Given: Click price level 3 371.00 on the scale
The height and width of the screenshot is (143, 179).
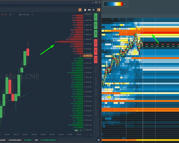Looking at the screenshot, I should (88, 125).
